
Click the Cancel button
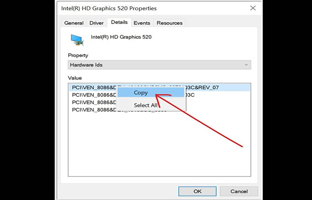(x=239, y=191)
